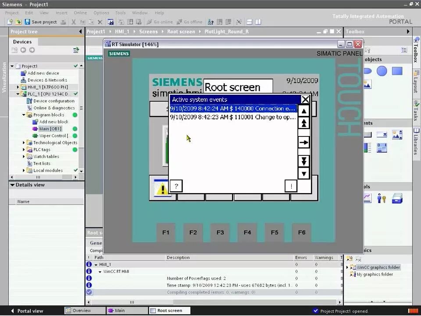Select the User view control in Toolbox
This screenshot has width=421, height=316.
pyautogui.click(x=382, y=198)
